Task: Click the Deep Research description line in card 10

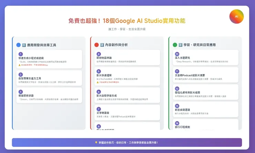Action: point(202,62)
